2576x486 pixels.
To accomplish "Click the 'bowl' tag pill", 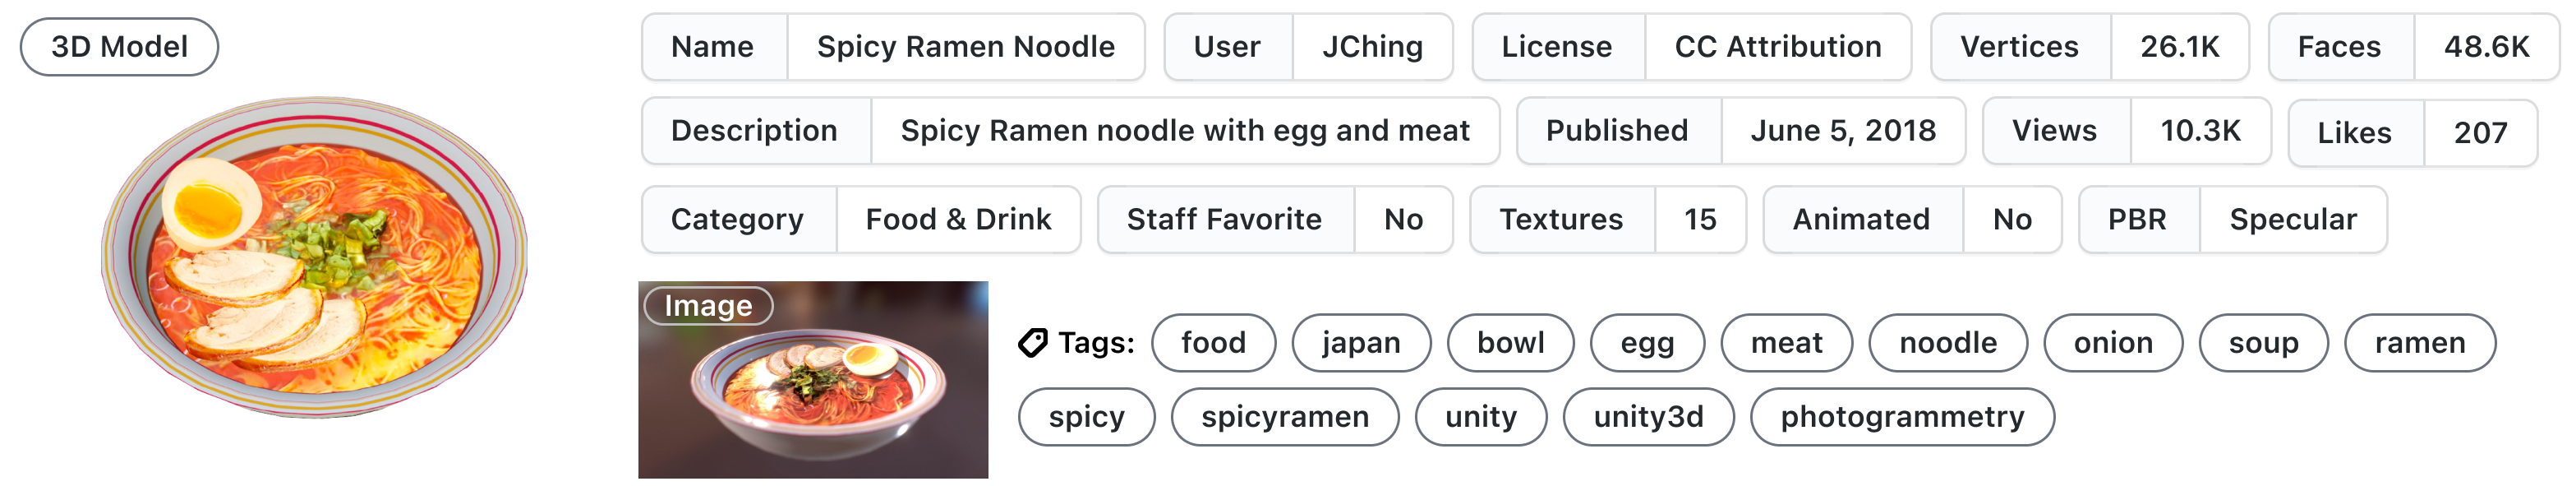I will (x=1510, y=343).
